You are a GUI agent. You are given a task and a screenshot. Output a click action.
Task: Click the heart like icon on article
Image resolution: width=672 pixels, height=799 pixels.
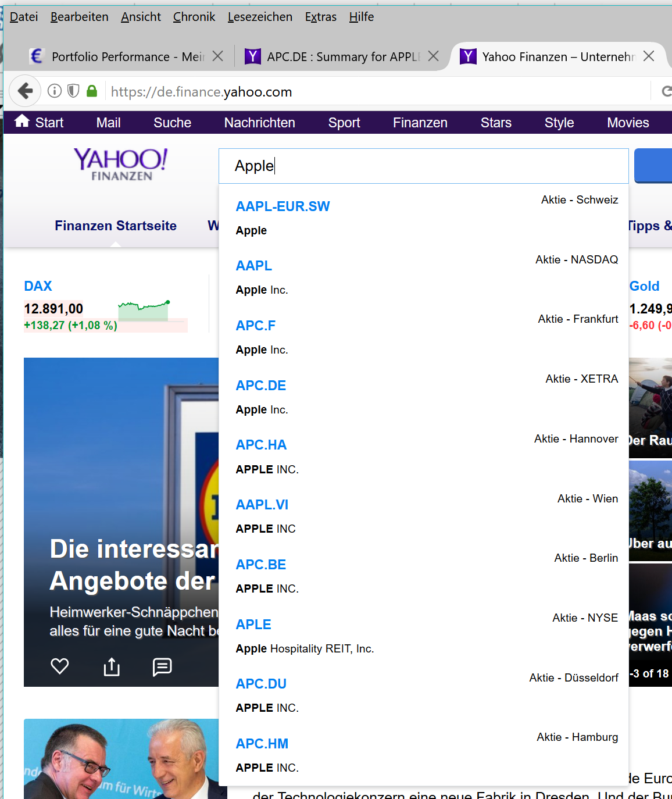(x=60, y=666)
